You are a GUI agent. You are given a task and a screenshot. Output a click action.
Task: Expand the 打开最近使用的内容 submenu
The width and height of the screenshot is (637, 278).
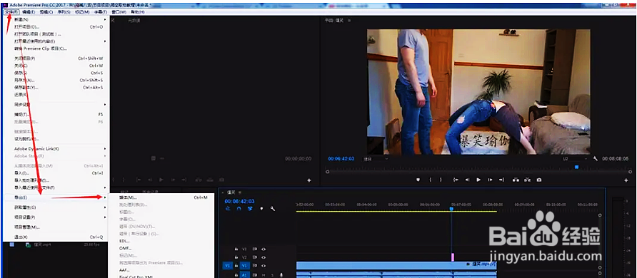(x=56, y=41)
